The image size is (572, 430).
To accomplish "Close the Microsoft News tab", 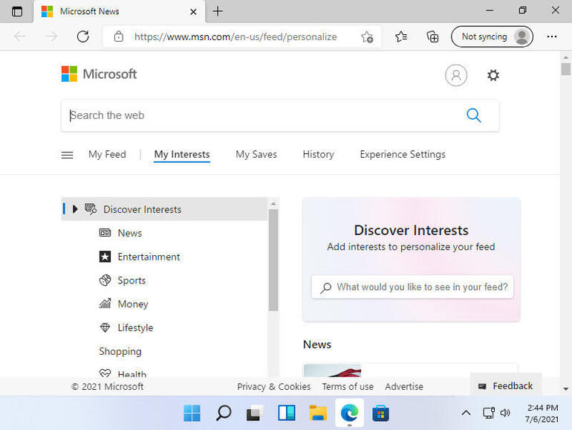I will [193, 12].
